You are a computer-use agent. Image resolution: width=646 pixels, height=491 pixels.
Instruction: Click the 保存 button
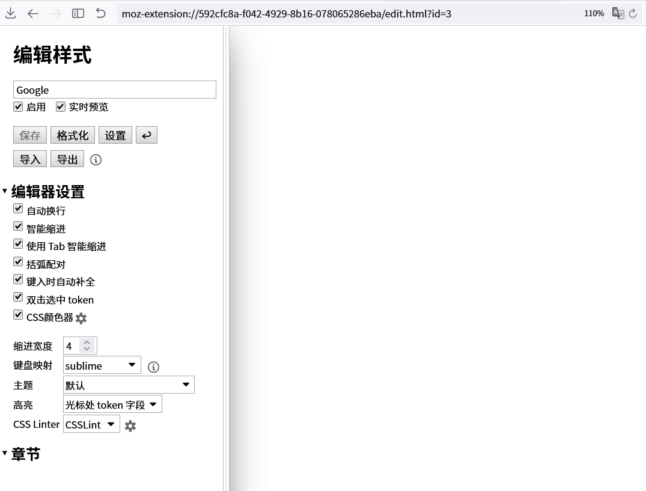coord(30,135)
